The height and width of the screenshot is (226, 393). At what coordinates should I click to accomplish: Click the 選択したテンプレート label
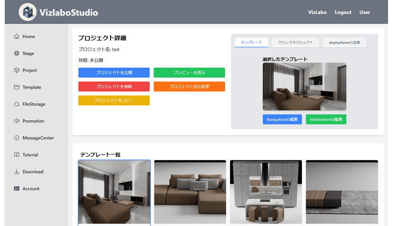[285, 59]
